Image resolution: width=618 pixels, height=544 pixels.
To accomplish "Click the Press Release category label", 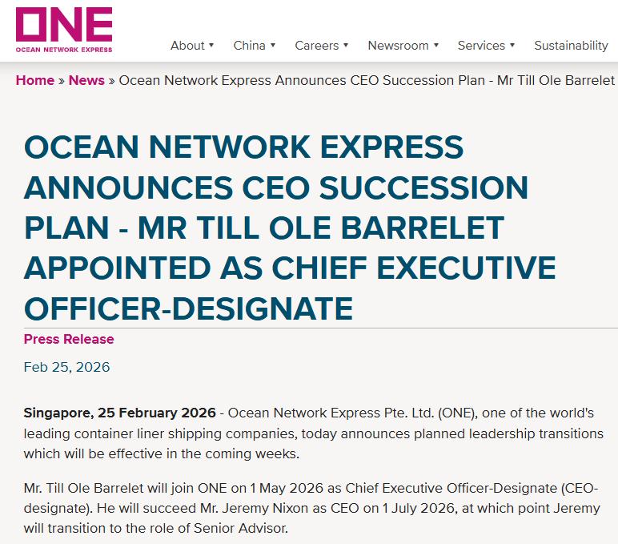I will (69, 339).
